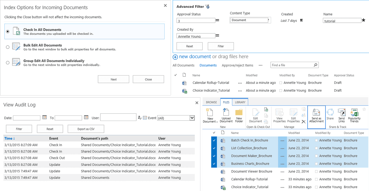Viewport: 369px width, 191px height.
Task: Switch to the BROWSE ribbon tab
Action: 211,102
